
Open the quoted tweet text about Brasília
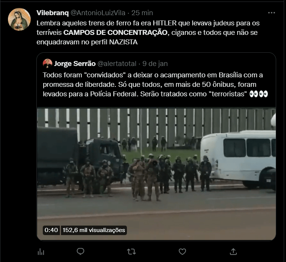(155, 85)
